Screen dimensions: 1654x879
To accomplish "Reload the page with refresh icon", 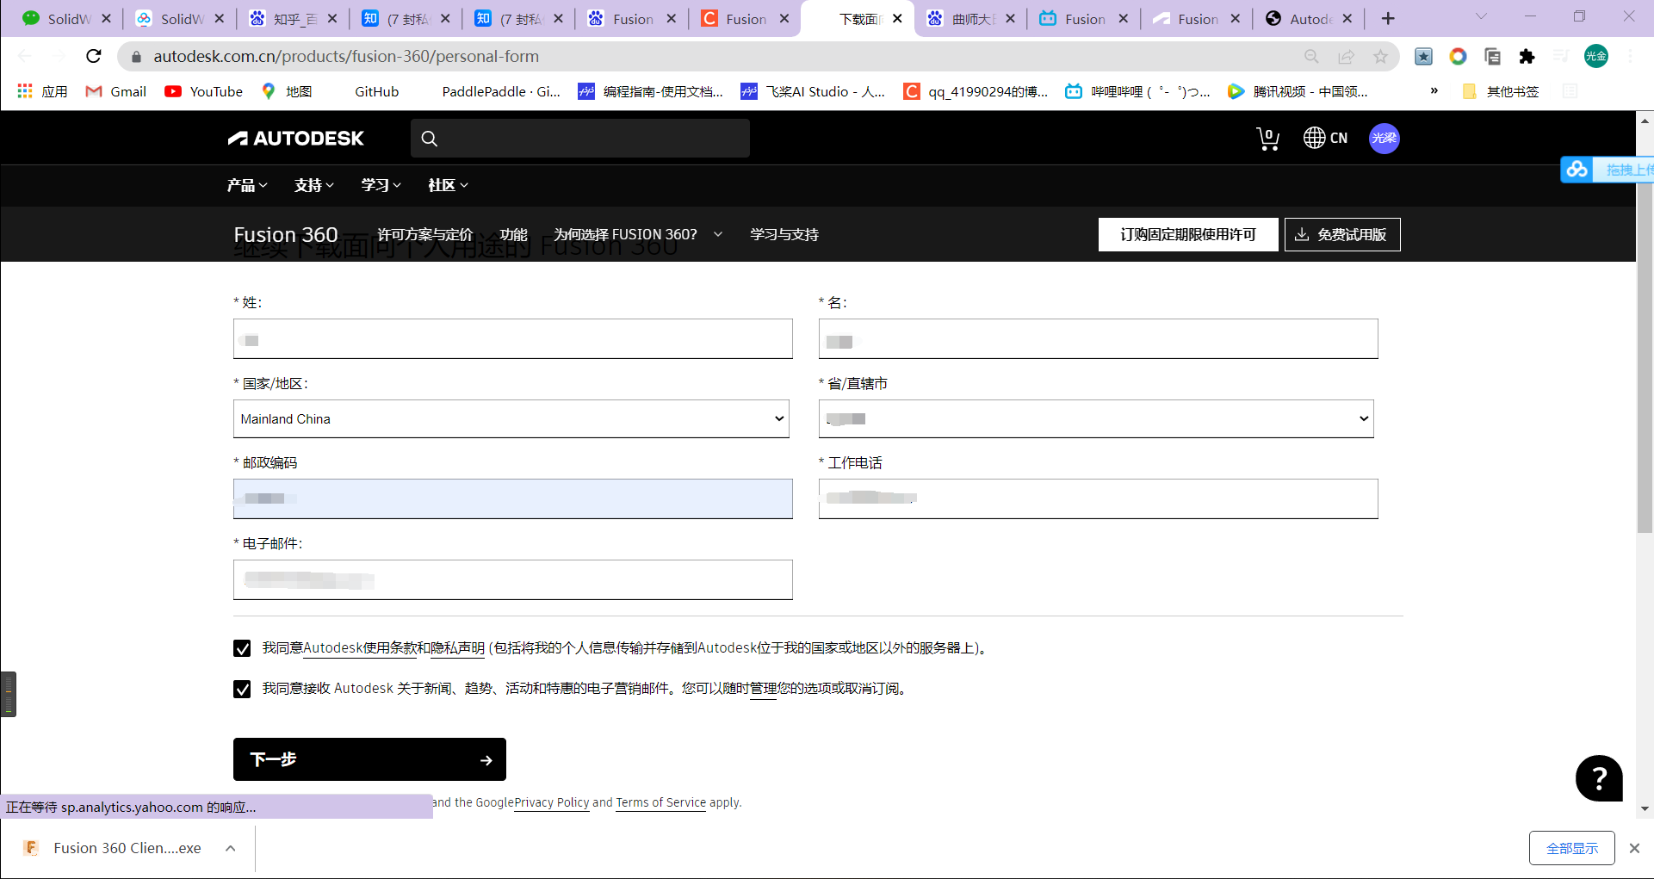I will tap(94, 56).
